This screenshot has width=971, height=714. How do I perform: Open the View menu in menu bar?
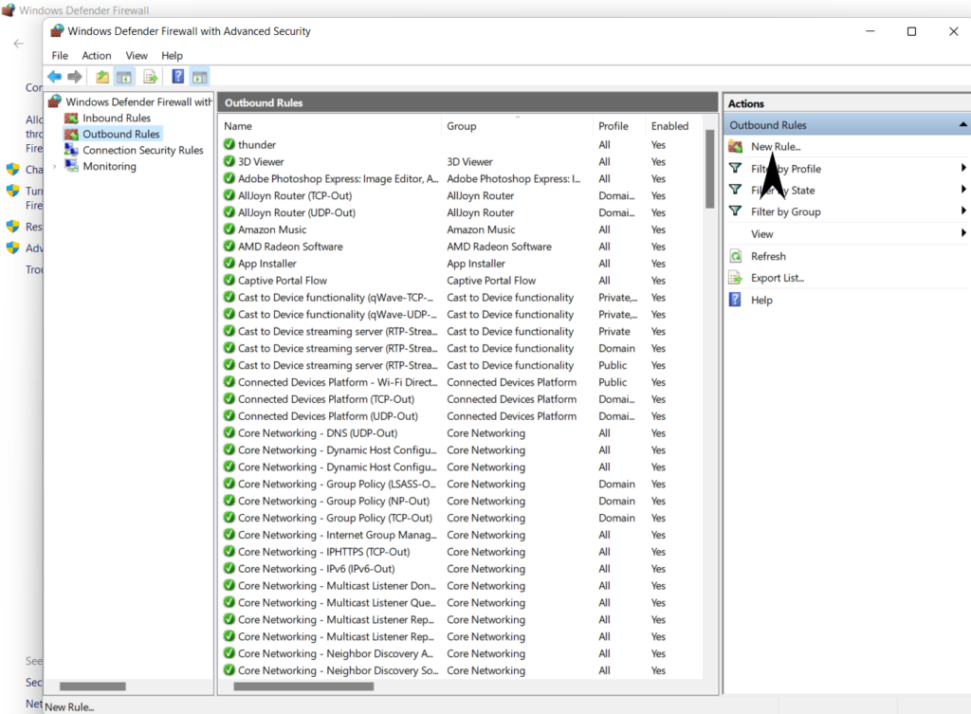(x=137, y=55)
